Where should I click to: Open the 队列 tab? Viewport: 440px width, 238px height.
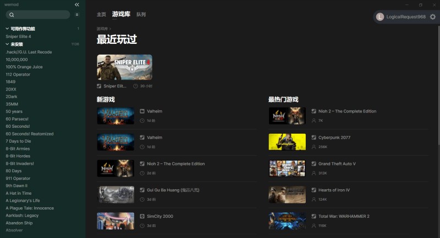pyautogui.click(x=141, y=15)
